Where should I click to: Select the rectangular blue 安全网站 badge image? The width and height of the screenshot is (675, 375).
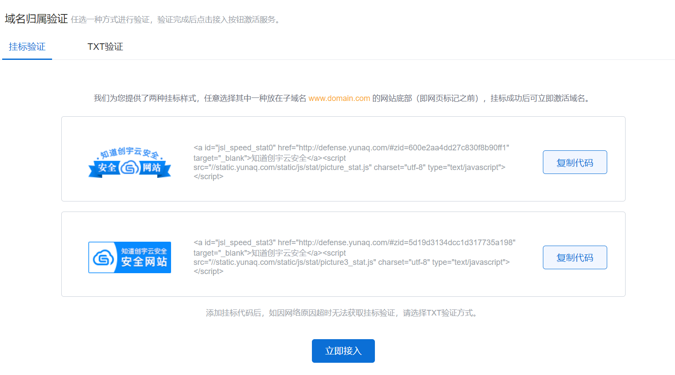(129, 257)
